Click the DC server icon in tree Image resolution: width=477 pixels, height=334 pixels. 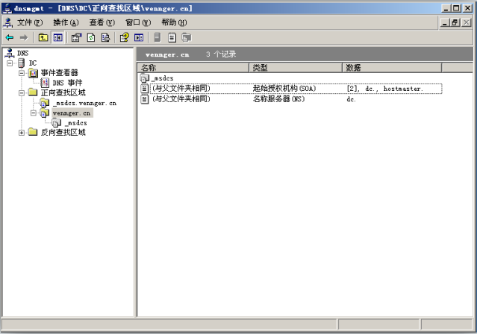click(x=22, y=63)
